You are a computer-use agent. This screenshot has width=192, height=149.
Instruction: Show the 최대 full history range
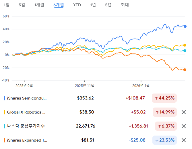(125, 5)
